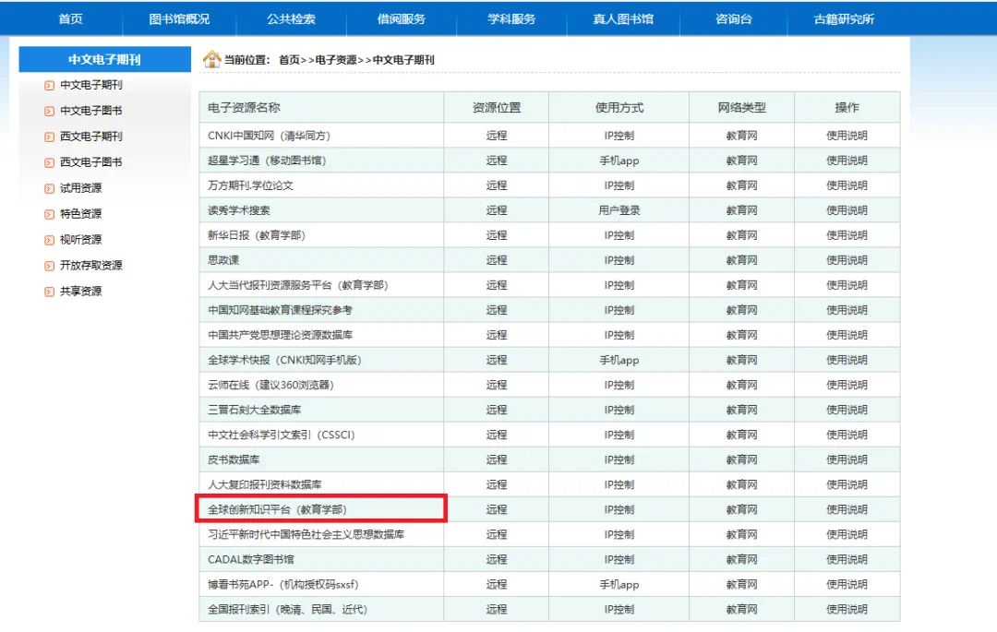Click the arrow icon beside 特色资源
Screen dimensions: 997x632
pos(50,214)
